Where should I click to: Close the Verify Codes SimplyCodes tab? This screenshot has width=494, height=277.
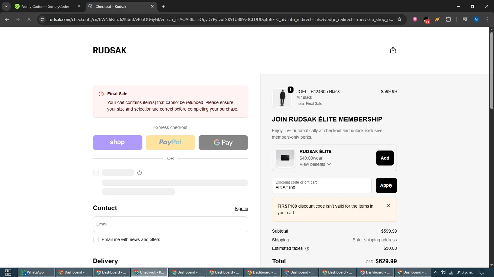(79, 6)
